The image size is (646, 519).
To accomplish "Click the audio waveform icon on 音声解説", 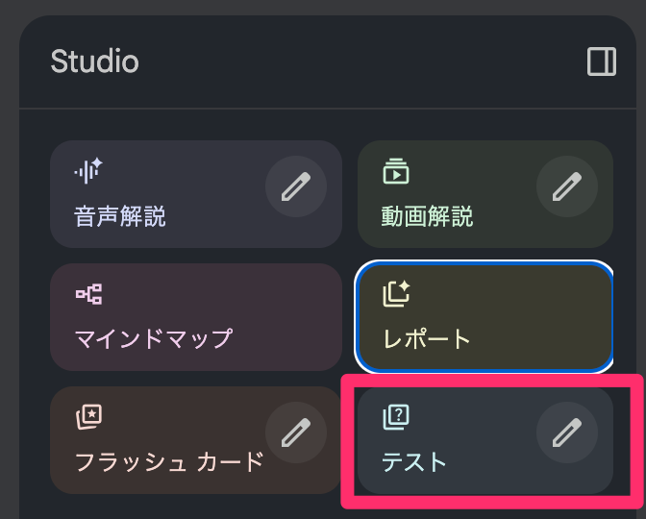I will [x=88, y=172].
